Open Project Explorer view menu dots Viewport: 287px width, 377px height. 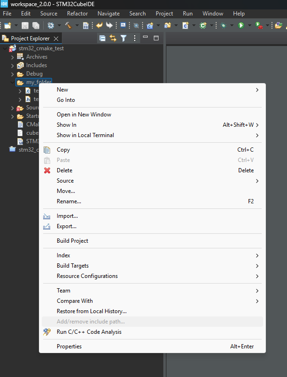coord(135,38)
